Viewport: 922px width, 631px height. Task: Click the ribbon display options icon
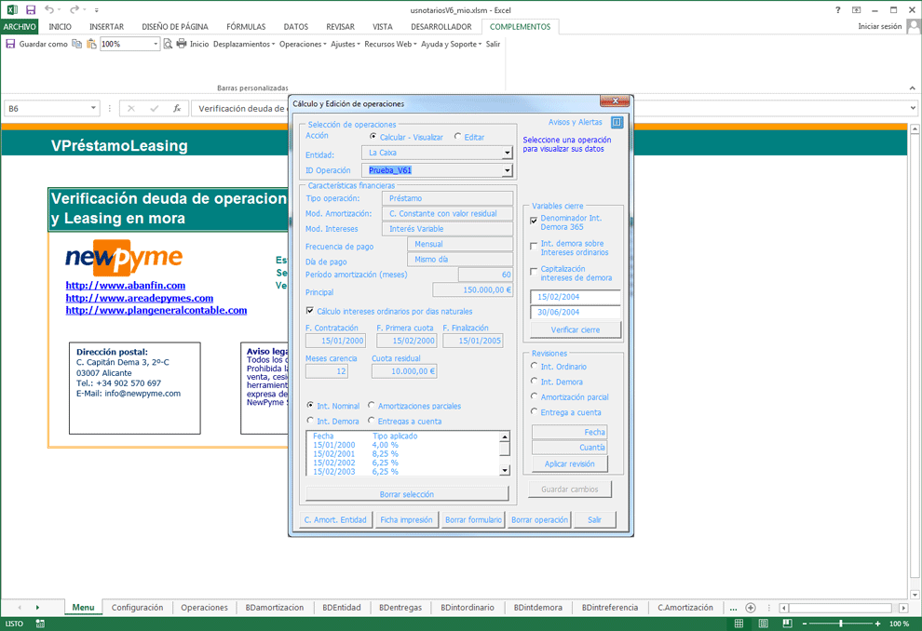click(856, 10)
